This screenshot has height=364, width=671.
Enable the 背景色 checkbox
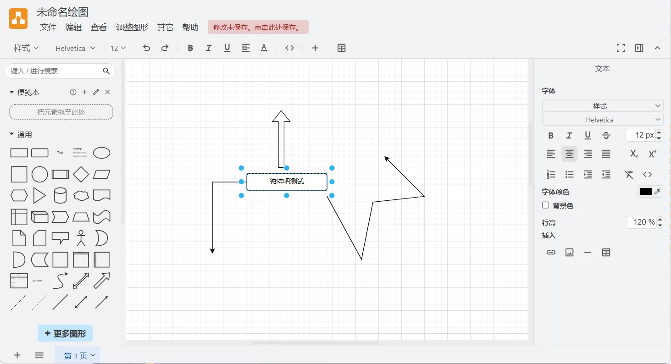(x=545, y=205)
